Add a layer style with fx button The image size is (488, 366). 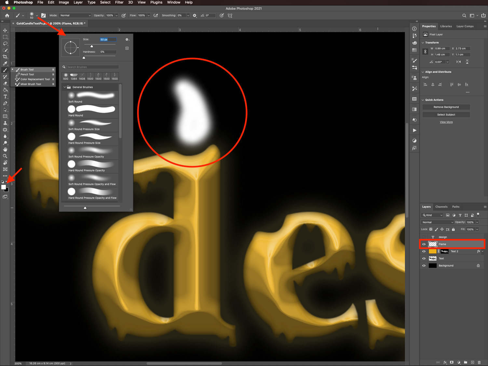[x=445, y=362]
